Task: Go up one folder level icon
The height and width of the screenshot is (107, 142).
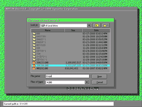Action: tap(97, 25)
